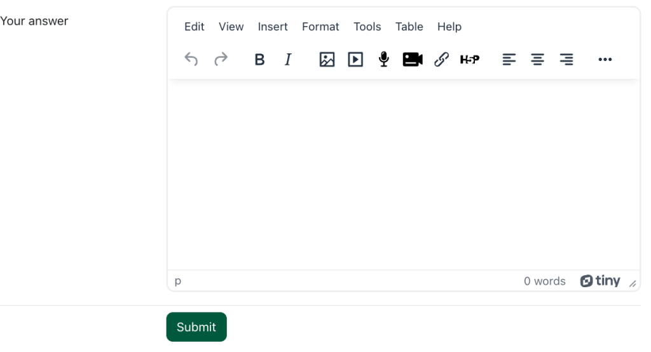The height and width of the screenshot is (352, 651).
Task: Open the Format menu
Action: (x=320, y=27)
